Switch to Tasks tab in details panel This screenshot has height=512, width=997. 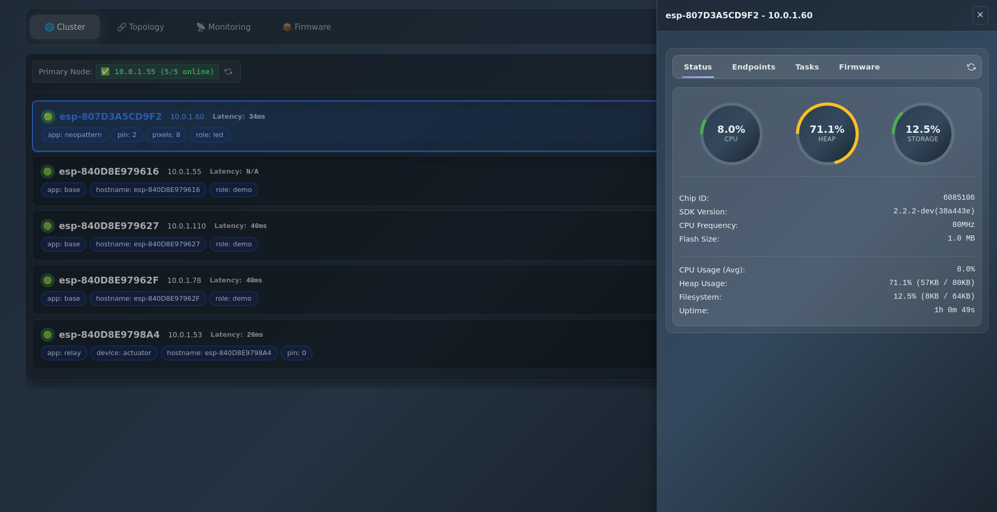806,67
